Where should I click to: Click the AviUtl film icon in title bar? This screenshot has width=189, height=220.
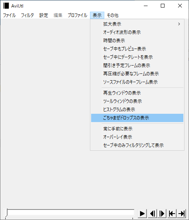6,6
